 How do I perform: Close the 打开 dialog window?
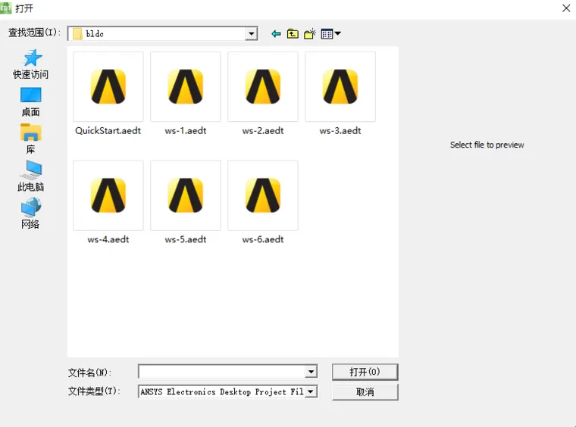tap(566, 8)
